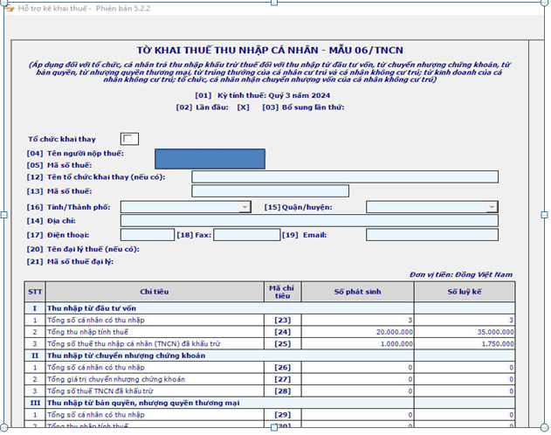
Task: Click Số phát sinh cell for code [26]
Action: coord(356,368)
